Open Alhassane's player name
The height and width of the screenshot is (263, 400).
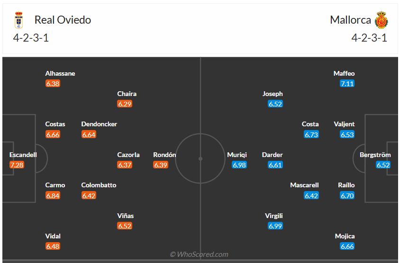(60, 73)
